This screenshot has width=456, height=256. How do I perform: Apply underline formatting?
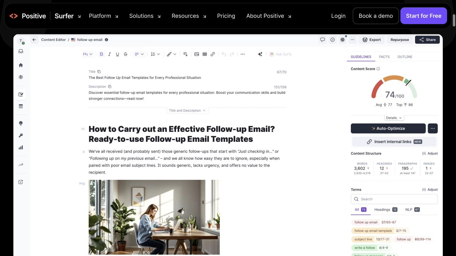118,54
